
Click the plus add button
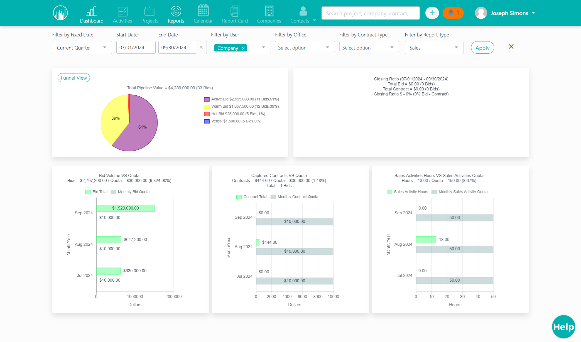(x=432, y=13)
